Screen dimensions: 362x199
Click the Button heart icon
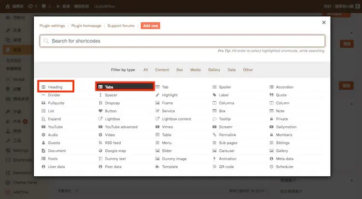pos(100,111)
